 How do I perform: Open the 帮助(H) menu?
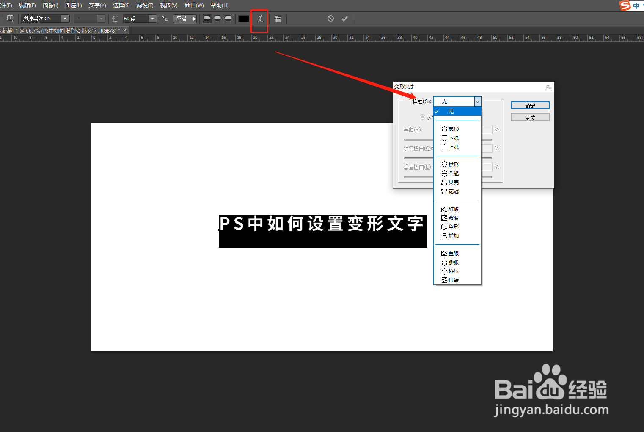tap(220, 5)
